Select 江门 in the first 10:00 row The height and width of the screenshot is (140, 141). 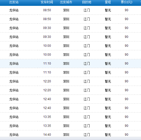(x=86, y=46)
